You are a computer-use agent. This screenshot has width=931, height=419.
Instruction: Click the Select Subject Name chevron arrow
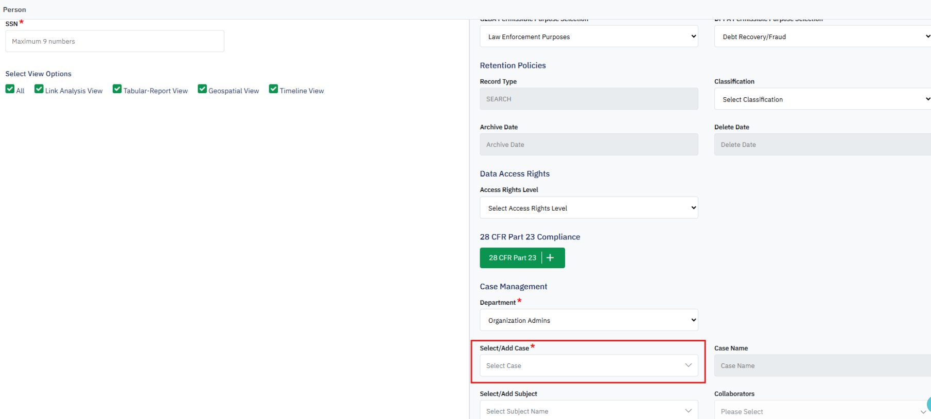point(688,411)
